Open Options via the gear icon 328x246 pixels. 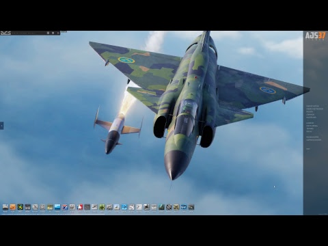[53, 33]
